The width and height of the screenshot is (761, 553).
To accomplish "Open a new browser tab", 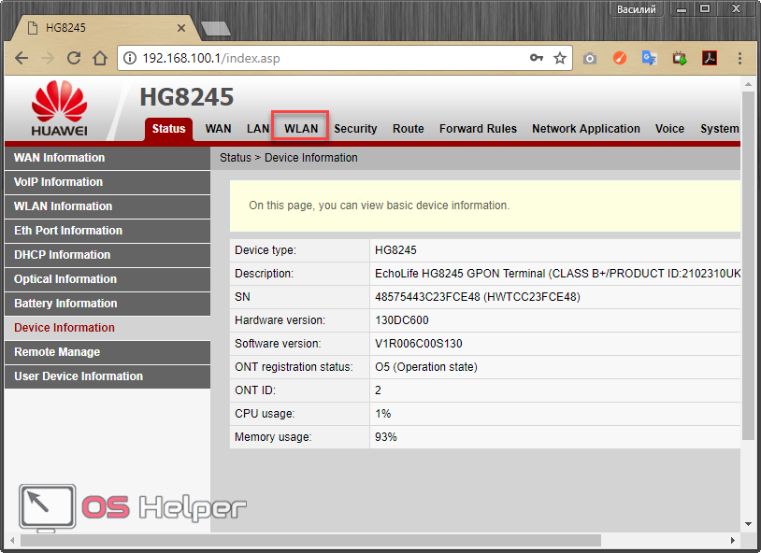I will click(x=215, y=28).
